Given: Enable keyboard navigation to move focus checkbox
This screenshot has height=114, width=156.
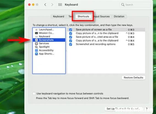Looking at the screenshot, I should click(34, 93).
